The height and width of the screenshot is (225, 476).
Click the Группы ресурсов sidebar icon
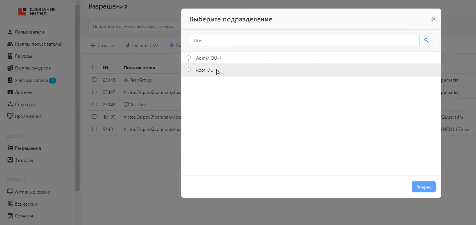tap(10, 68)
